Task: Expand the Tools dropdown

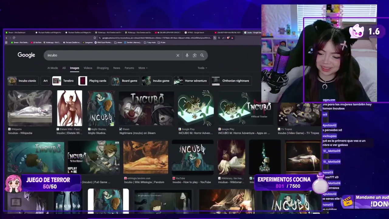Action: click(202, 68)
